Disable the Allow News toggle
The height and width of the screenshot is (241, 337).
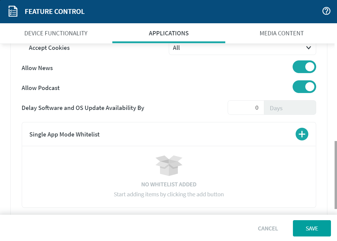pyautogui.click(x=304, y=67)
